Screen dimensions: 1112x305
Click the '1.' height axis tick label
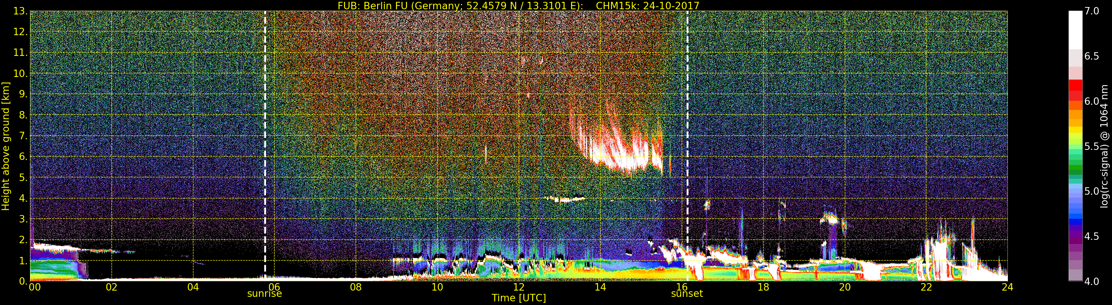(24, 261)
